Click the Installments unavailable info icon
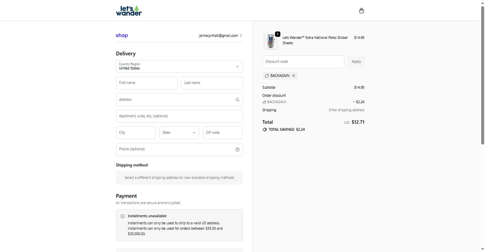Viewport: 485px width, 252px height. (123, 216)
